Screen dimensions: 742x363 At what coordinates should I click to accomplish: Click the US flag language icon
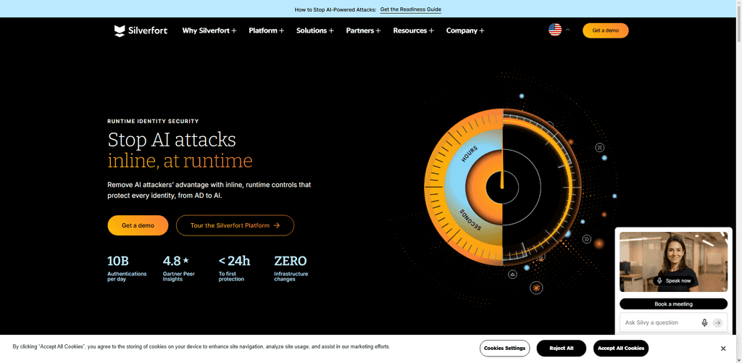click(x=555, y=30)
